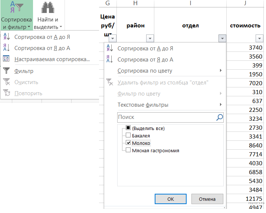This screenshot has width=266, height=213.
Task: Open the filter dropdown for район column
Action: (x=150, y=38)
